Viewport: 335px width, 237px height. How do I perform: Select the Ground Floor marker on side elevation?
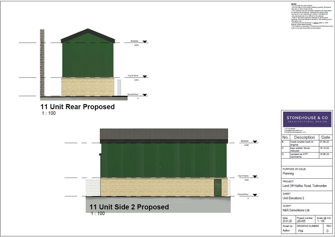(255, 195)
